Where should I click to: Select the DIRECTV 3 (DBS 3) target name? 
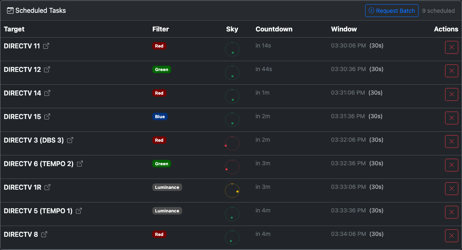tap(34, 140)
